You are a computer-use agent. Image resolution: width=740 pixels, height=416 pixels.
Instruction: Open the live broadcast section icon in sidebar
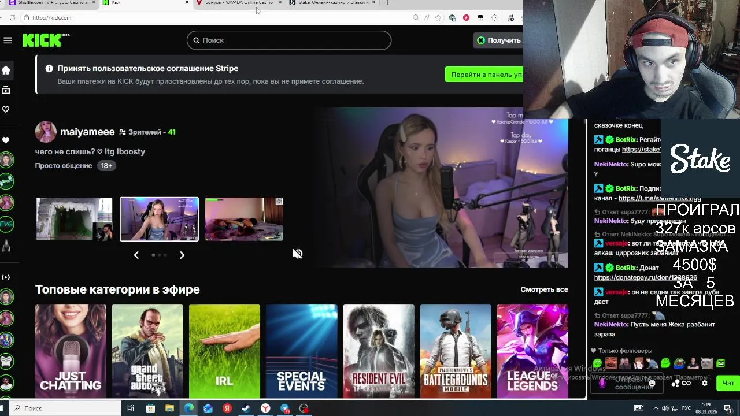6,277
